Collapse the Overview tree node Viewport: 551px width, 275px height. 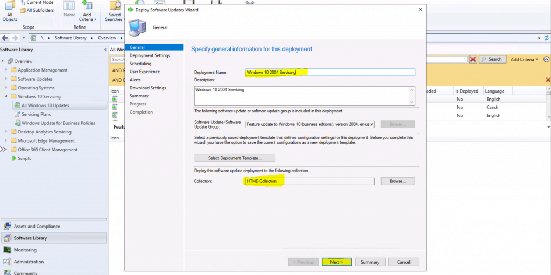tap(3, 61)
